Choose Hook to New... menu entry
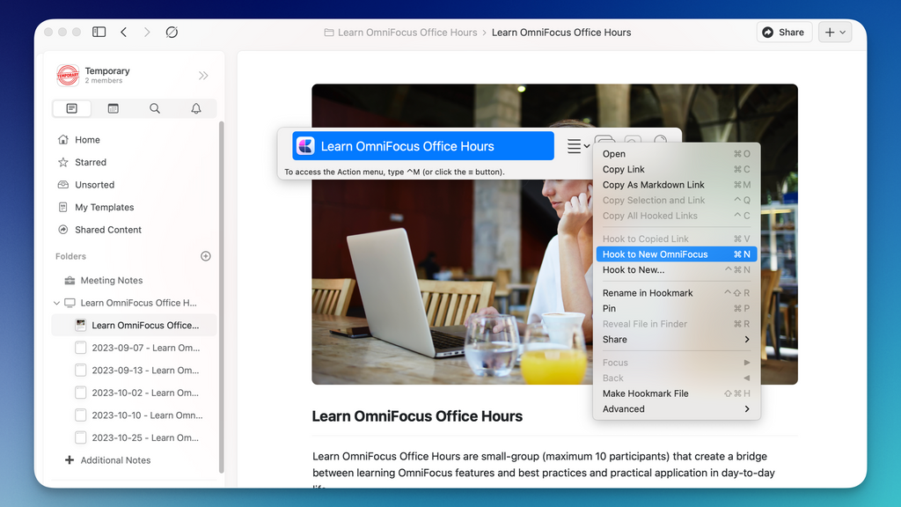 pyautogui.click(x=677, y=269)
